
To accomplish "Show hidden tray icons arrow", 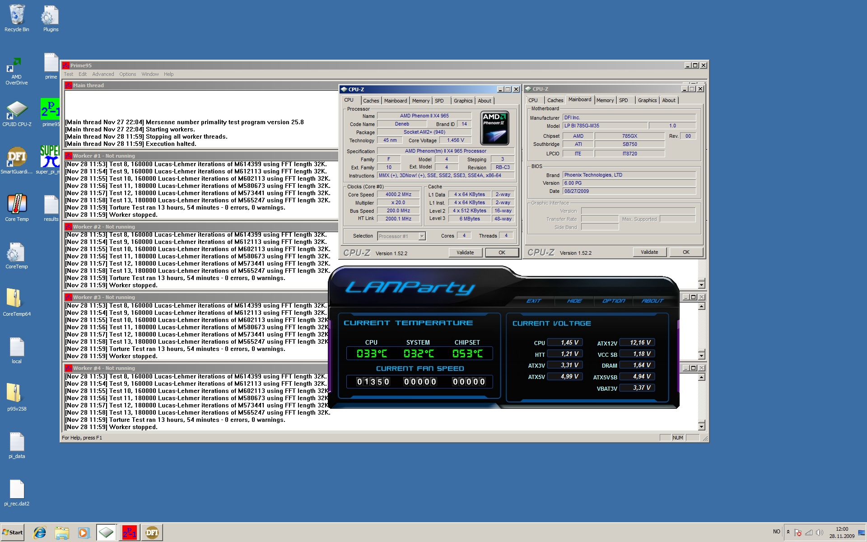I will 788,532.
